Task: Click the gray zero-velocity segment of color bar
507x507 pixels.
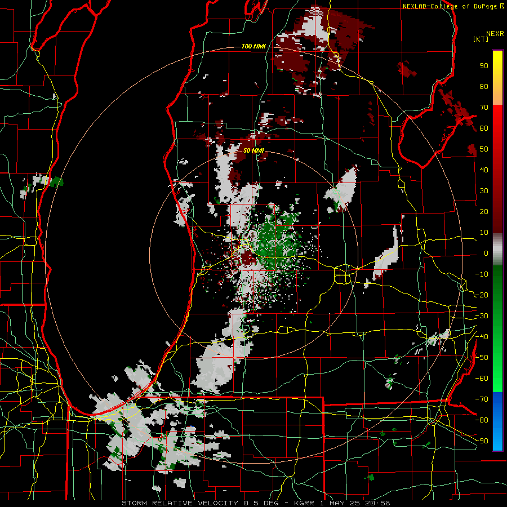Action: tap(497, 250)
